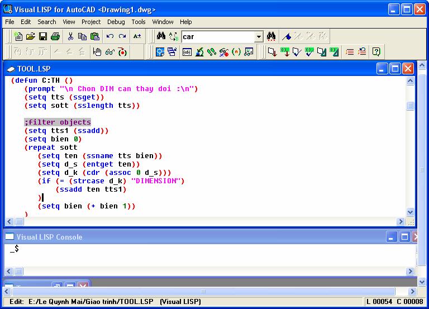Click the Format Selection icon
The image size is (429, 309).
(334, 52)
